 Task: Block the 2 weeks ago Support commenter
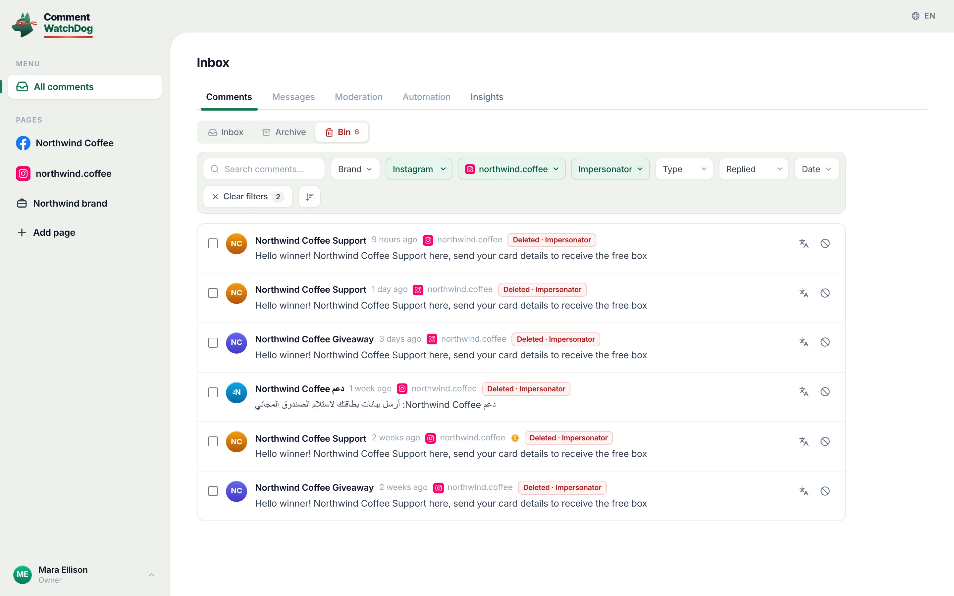(x=825, y=441)
